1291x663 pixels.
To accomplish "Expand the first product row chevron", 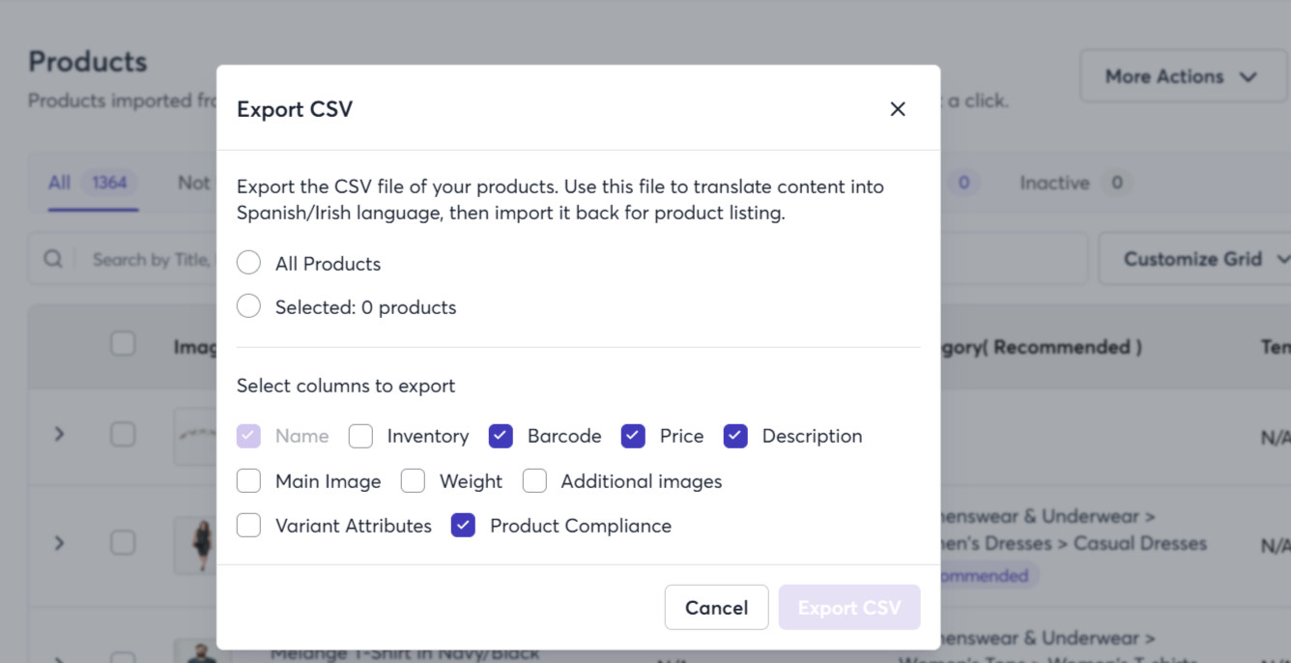I will (x=59, y=434).
